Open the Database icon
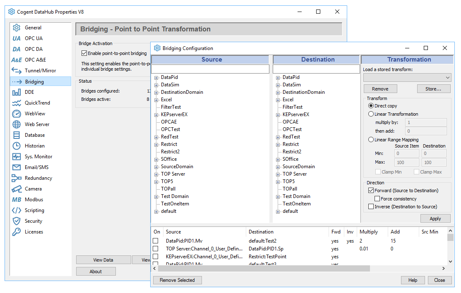 pos(17,135)
